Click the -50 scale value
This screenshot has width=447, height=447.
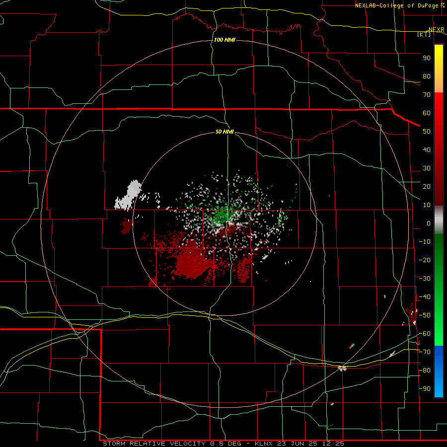[x=425, y=315]
